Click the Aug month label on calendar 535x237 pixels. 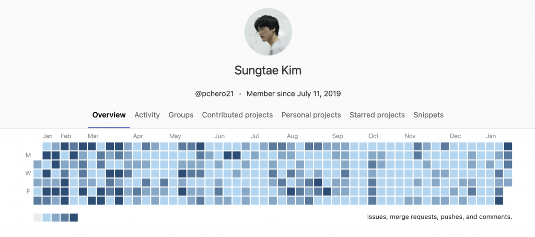tap(292, 136)
